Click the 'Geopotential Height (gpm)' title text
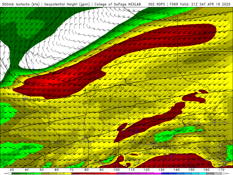233x175 pixels. (x=67, y=4)
